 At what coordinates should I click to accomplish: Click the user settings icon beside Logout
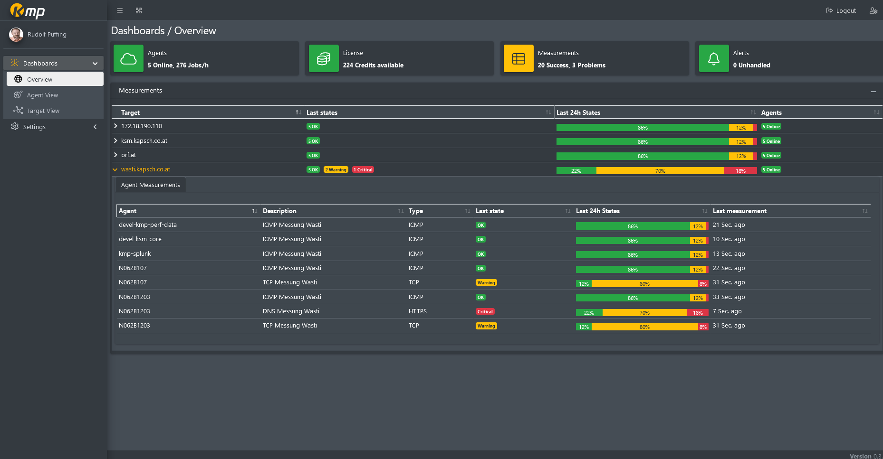(873, 10)
